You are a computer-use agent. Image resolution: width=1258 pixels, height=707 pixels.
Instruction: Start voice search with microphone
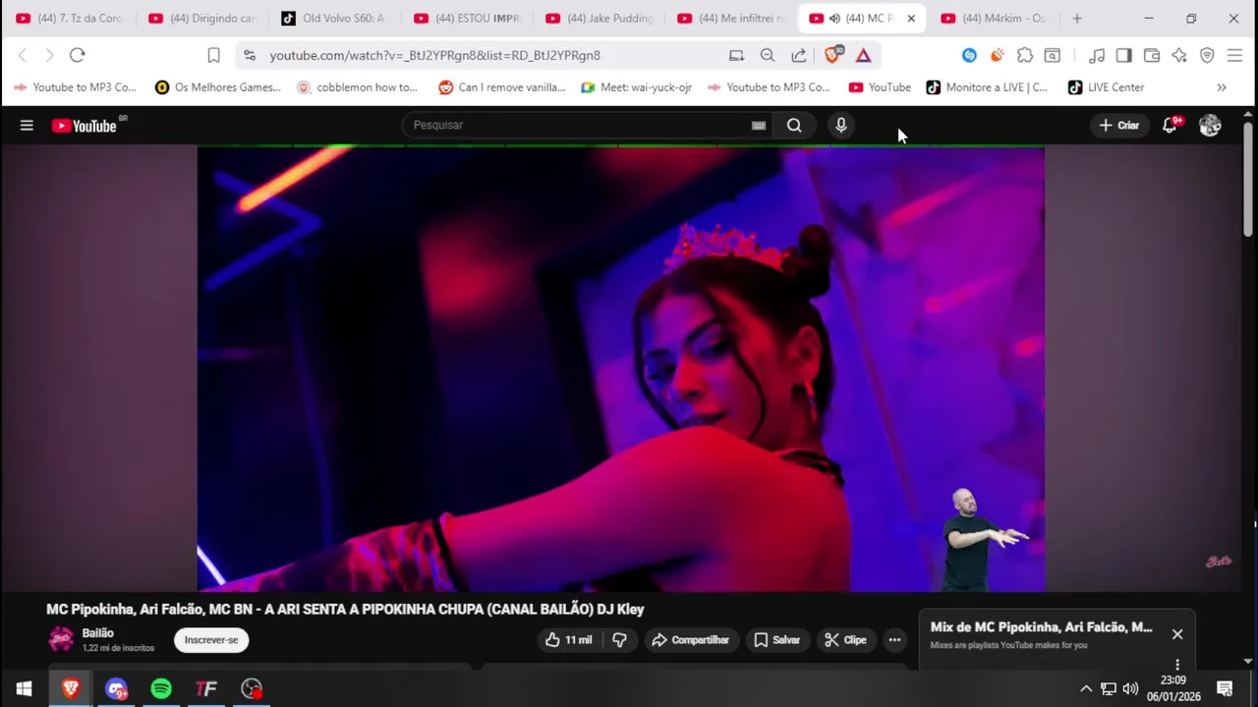click(840, 125)
